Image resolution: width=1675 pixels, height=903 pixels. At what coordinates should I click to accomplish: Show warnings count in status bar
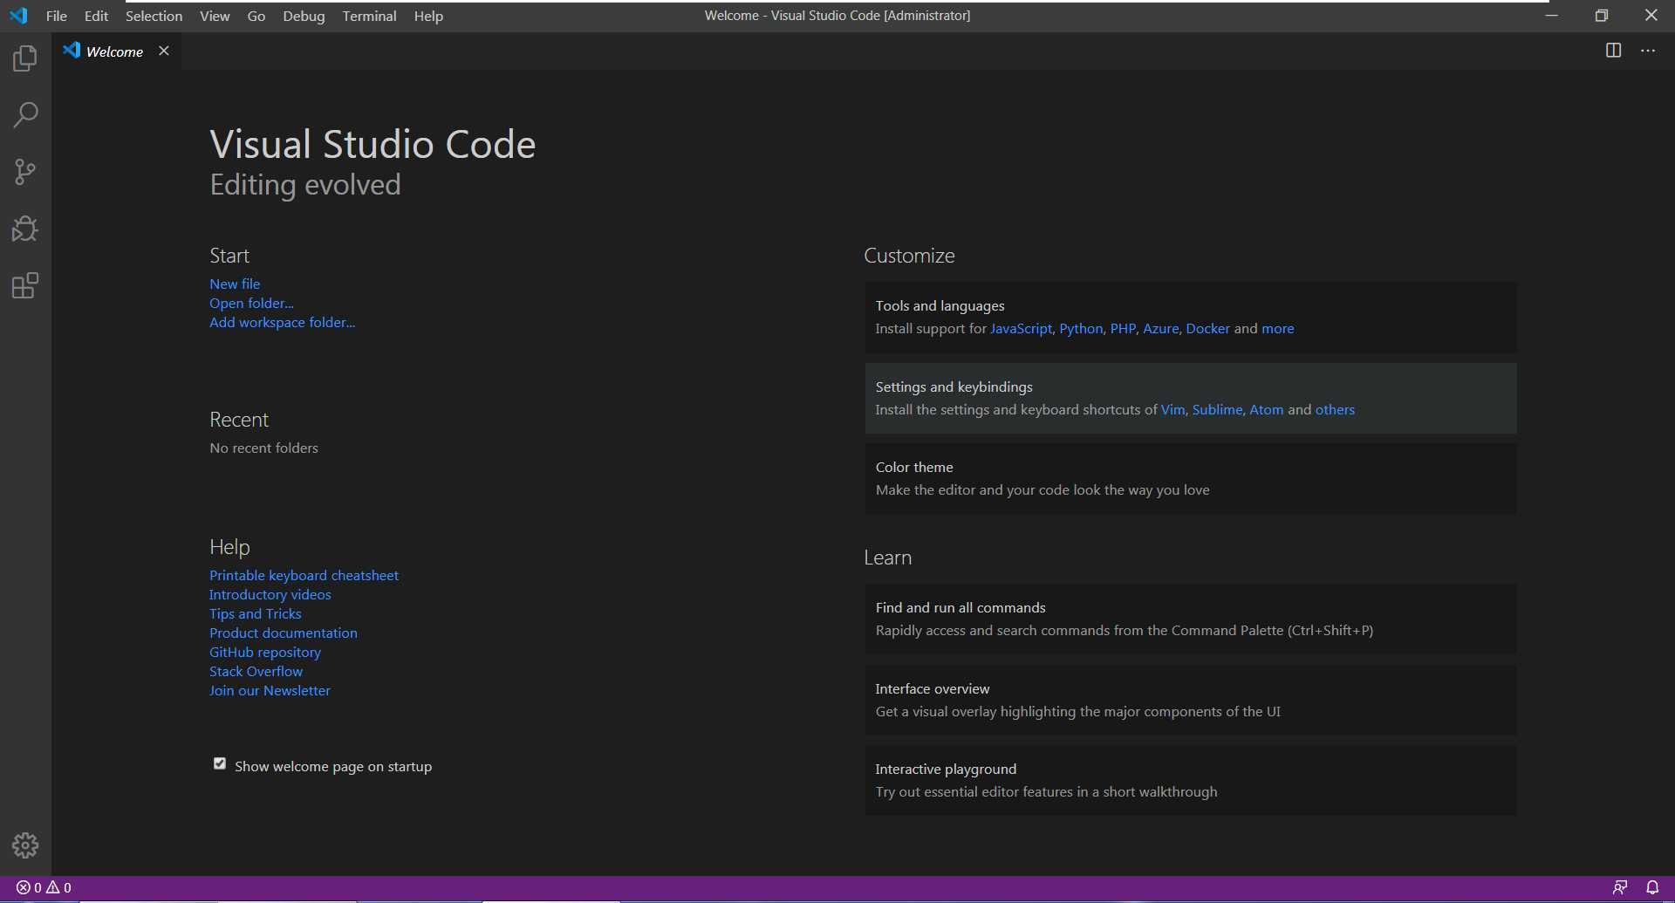point(59,887)
